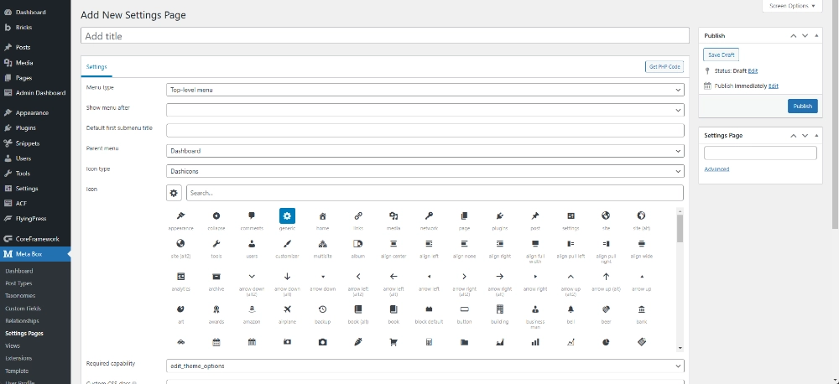Click the Add title field
Viewport: 839px width, 384px height.
pos(385,36)
